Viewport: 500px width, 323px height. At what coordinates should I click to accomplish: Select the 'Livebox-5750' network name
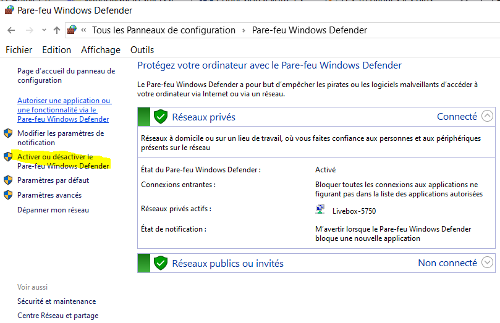click(x=354, y=211)
